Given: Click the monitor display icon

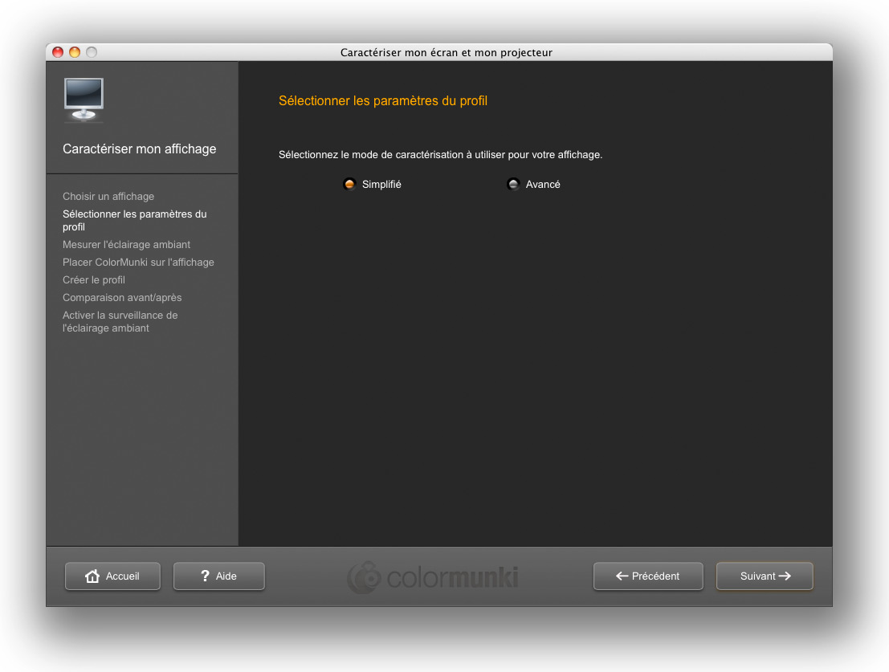Looking at the screenshot, I should 84,100.
